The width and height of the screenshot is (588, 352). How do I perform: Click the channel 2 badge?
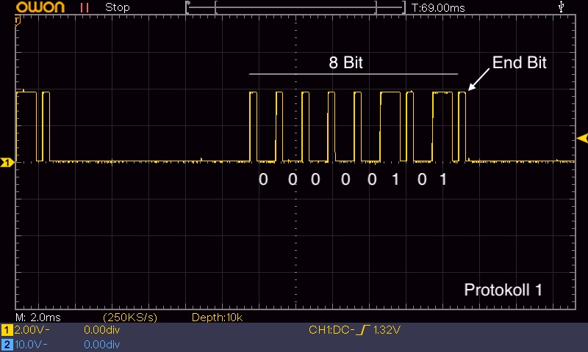point(7,344)
